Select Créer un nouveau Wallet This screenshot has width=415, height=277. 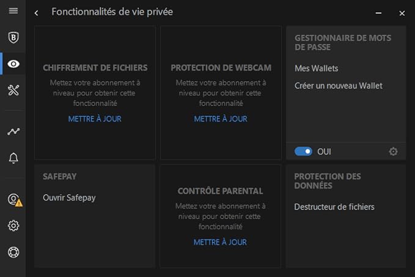point(338,86)
